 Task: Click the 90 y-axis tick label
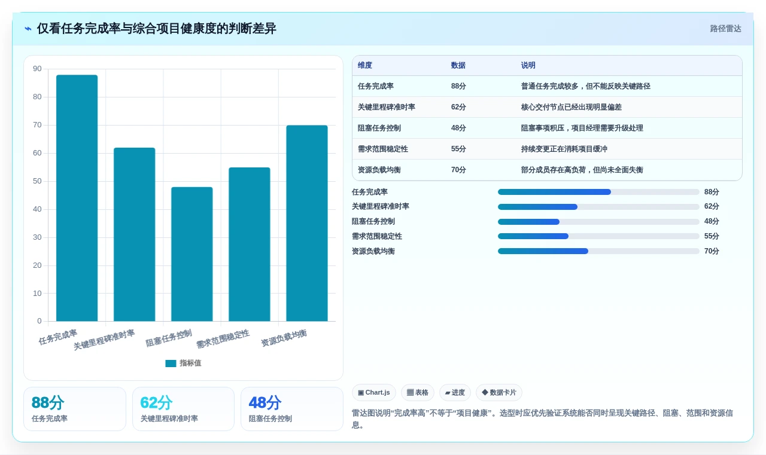coord(37,69)
